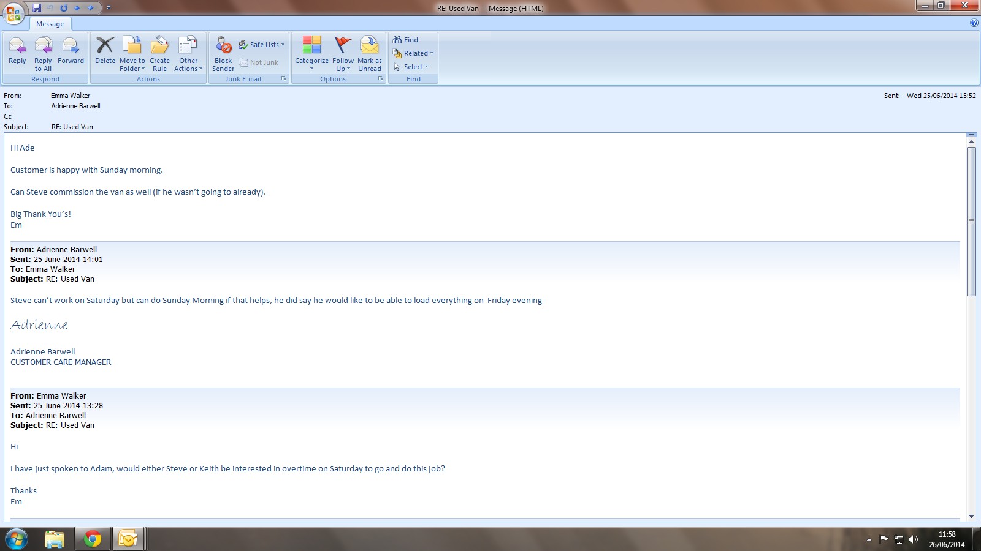Click the Office button orb
The width and height of the screenshot is (981, 551).
click(x=13, y=12)
